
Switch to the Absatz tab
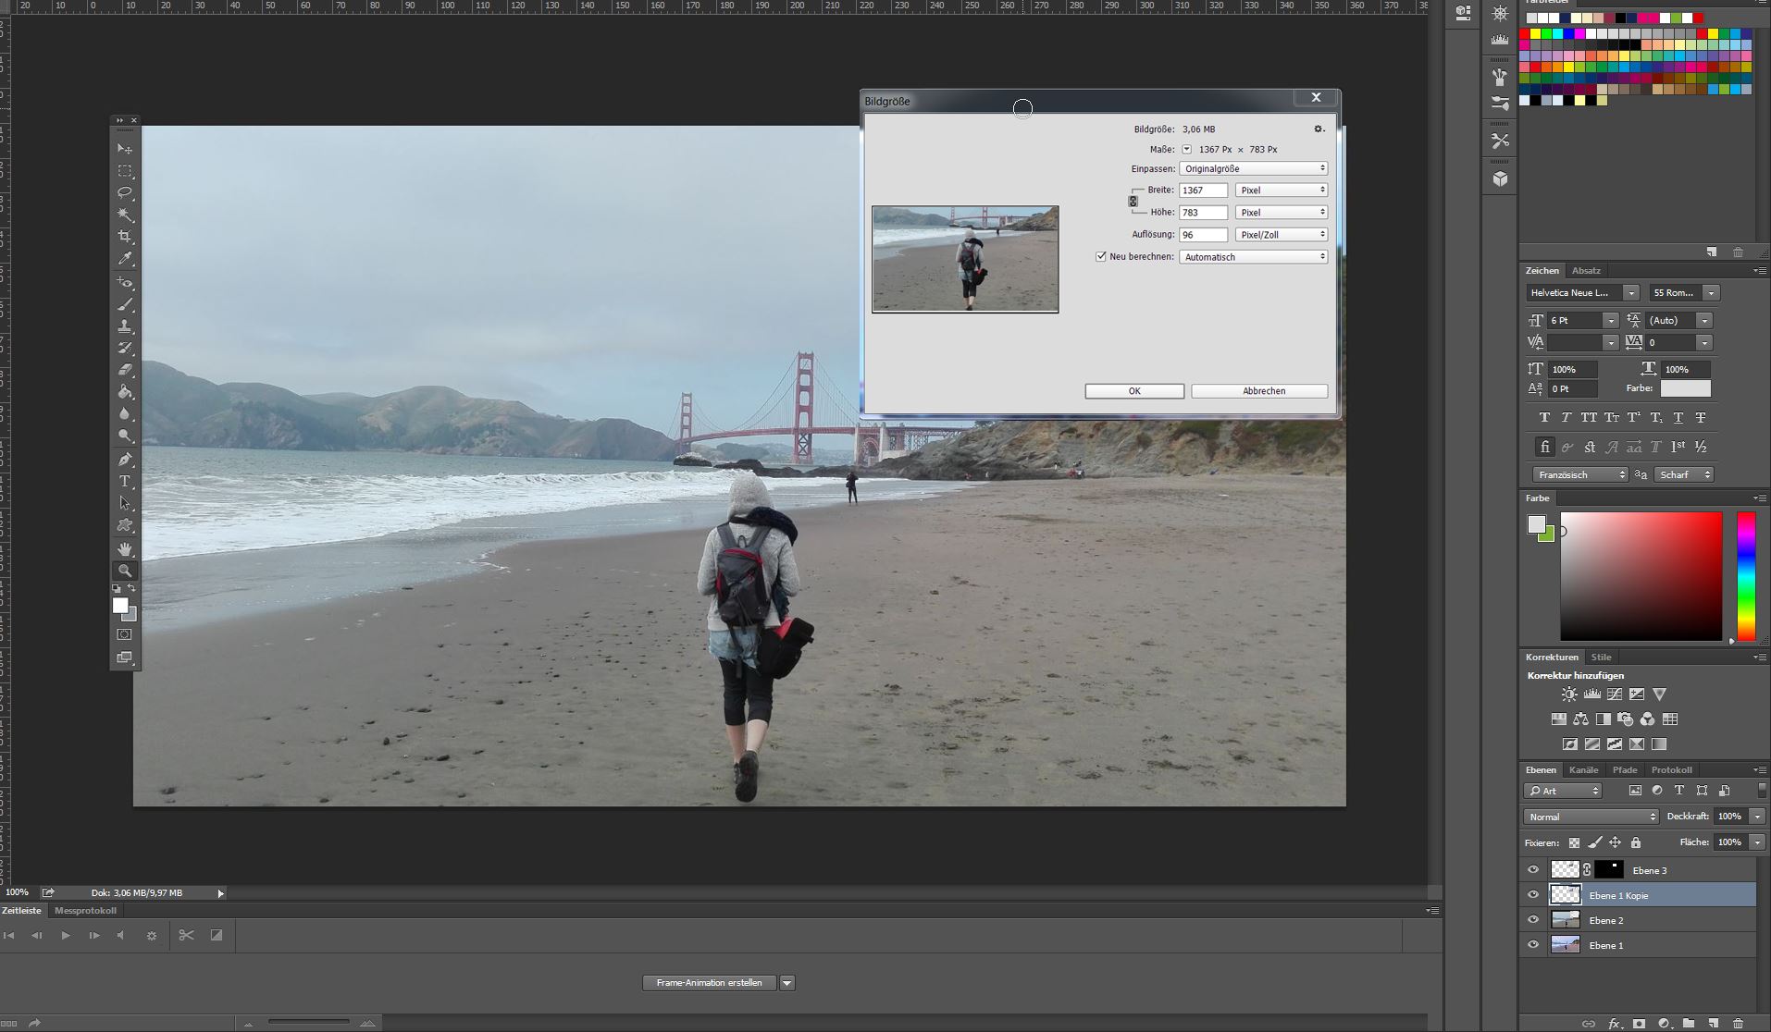[x=1588, y=270]
